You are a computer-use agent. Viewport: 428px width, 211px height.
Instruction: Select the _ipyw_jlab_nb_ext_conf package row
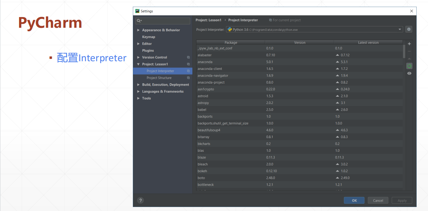(299, 48)
